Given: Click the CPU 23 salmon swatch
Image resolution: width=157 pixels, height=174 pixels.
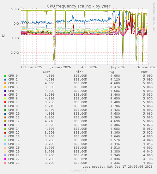Looking at the screenshot, I should click(x=5, y=163).
